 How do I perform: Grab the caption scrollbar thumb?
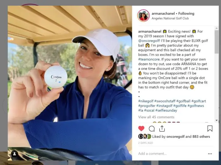pos(217,42)
